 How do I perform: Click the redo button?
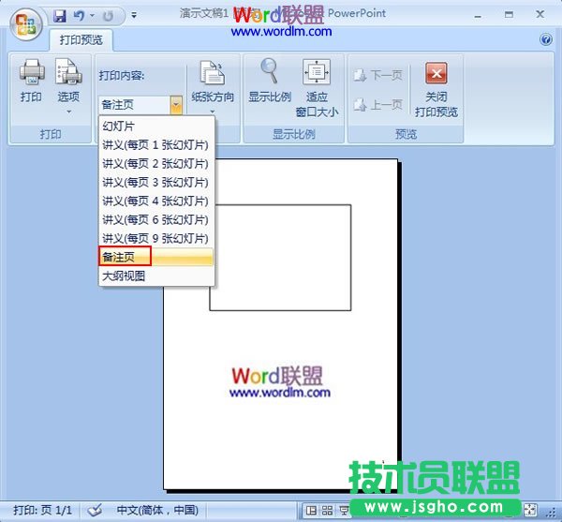[108, 16]
